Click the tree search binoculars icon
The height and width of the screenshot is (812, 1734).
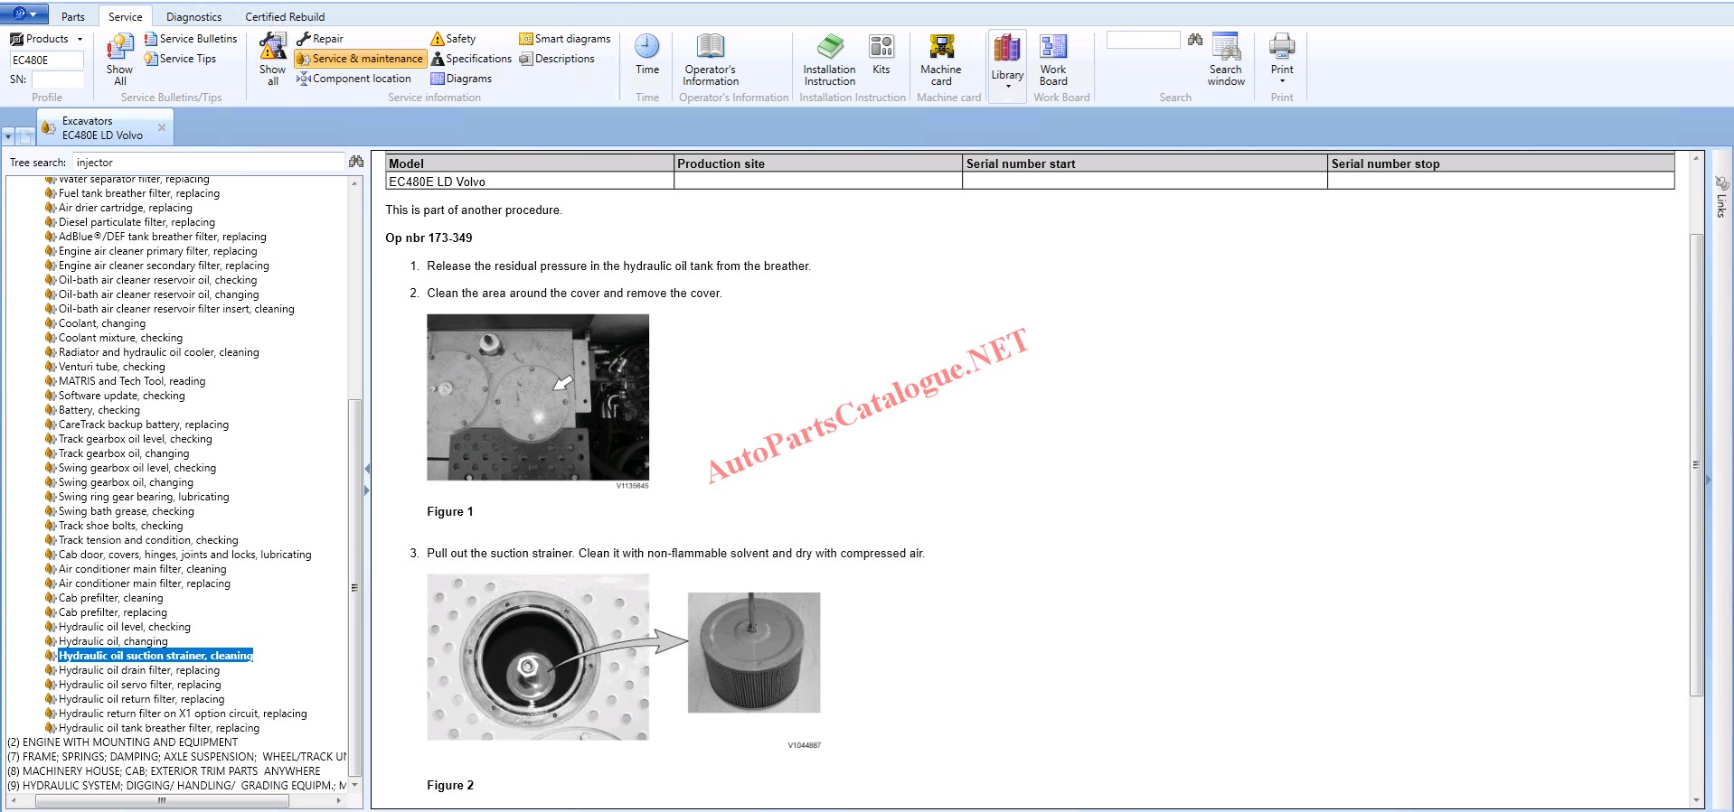click(356, 162)
